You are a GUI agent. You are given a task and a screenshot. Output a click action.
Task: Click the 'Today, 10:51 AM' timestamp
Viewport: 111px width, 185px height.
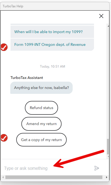tap(52, 66)
